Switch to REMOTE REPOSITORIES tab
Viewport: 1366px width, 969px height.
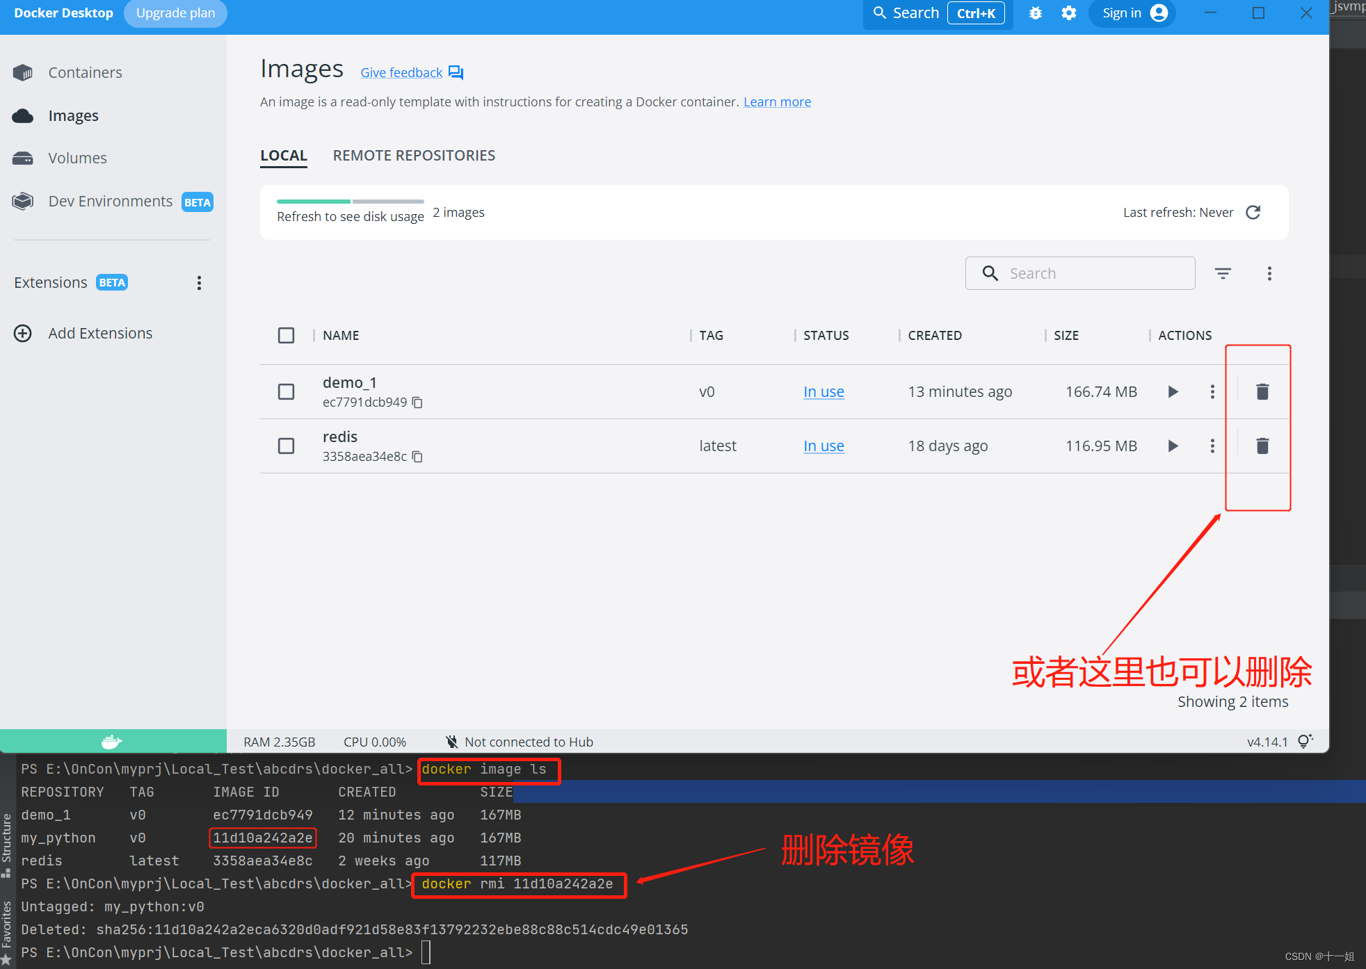pyautogui.click(x=415, y=155)
